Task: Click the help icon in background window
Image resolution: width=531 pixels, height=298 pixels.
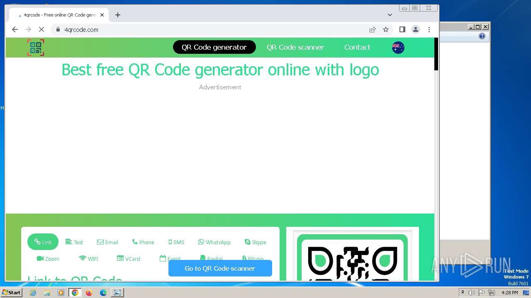Action: click(x=482, y=36)
